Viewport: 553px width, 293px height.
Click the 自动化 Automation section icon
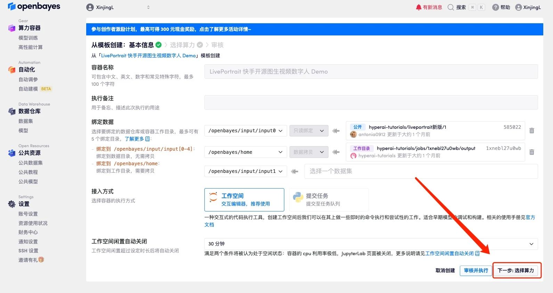pos(12,70)
